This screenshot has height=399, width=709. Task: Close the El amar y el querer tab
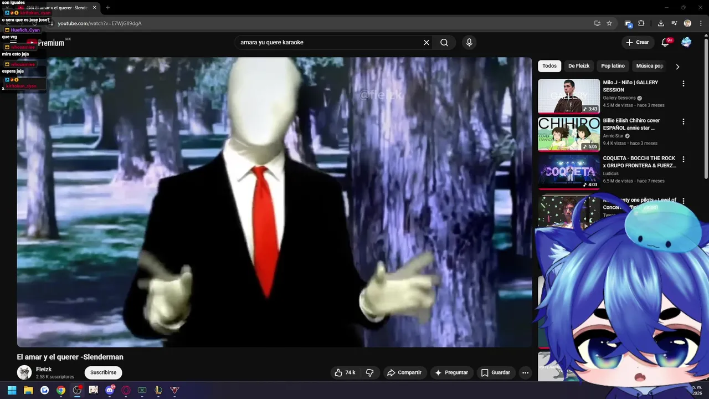pyautogui.click(x=95, y=8)
